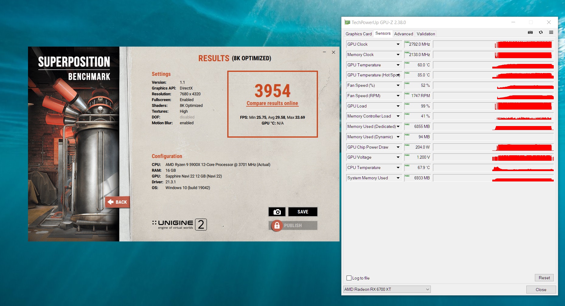Click the Fan Speed (RPM) graph
Screen dimensions: 565x306
493,96
